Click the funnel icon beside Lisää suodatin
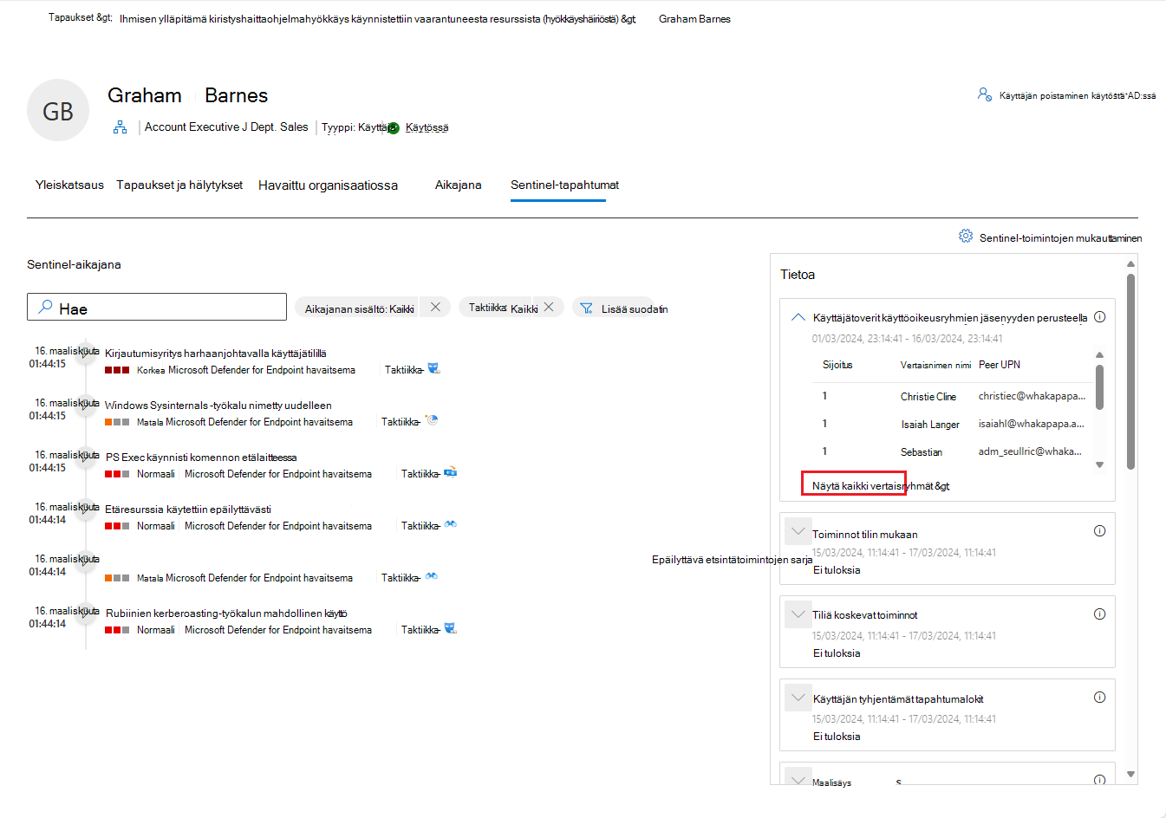The image size is (1166, 818). (x=587, y=308)
